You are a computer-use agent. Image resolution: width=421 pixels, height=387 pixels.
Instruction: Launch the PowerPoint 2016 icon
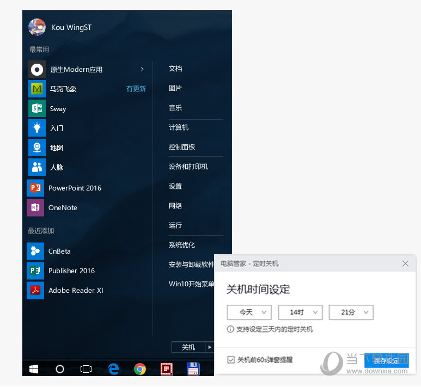tap(35, 188)
